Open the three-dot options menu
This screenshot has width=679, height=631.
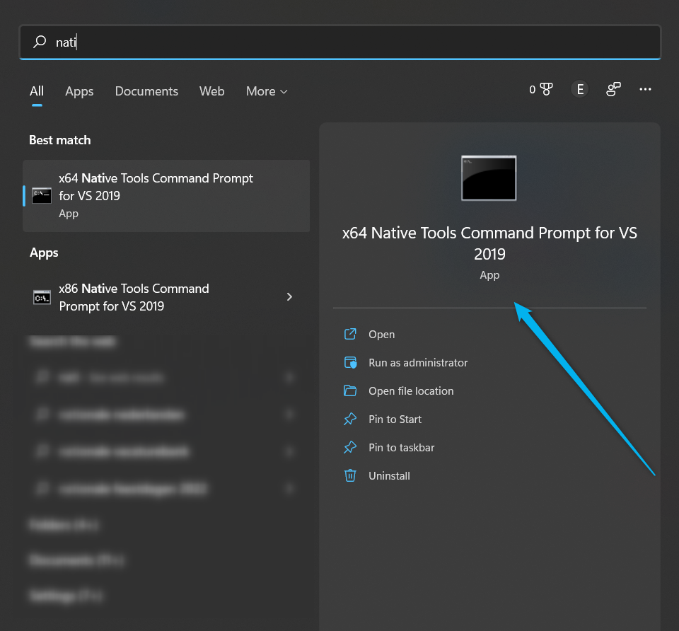tap(645, 89)
